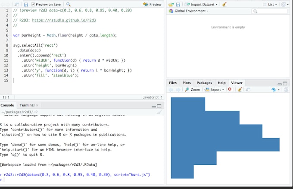This screenshot has width=293, height=189.
Task: Load workspace using the open folder icon
Action: [171, 4]
